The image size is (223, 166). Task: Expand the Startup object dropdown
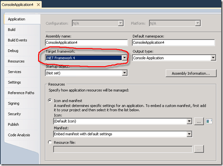coord(86,73)
